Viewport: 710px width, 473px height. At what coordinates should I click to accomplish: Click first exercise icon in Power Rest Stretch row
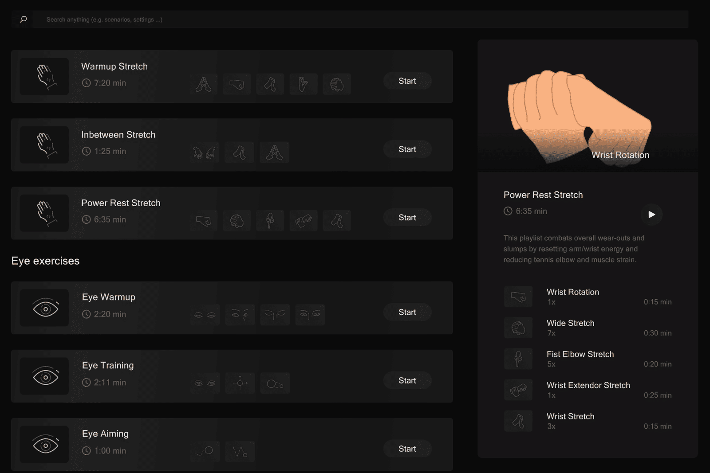(204, 221)
